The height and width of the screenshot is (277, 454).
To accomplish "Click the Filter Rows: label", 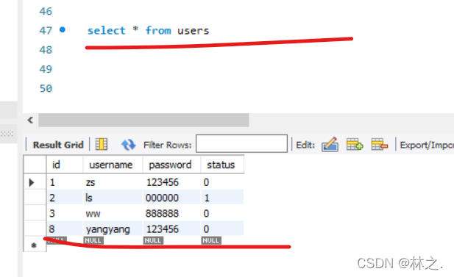I will click(x=168, y=145).
